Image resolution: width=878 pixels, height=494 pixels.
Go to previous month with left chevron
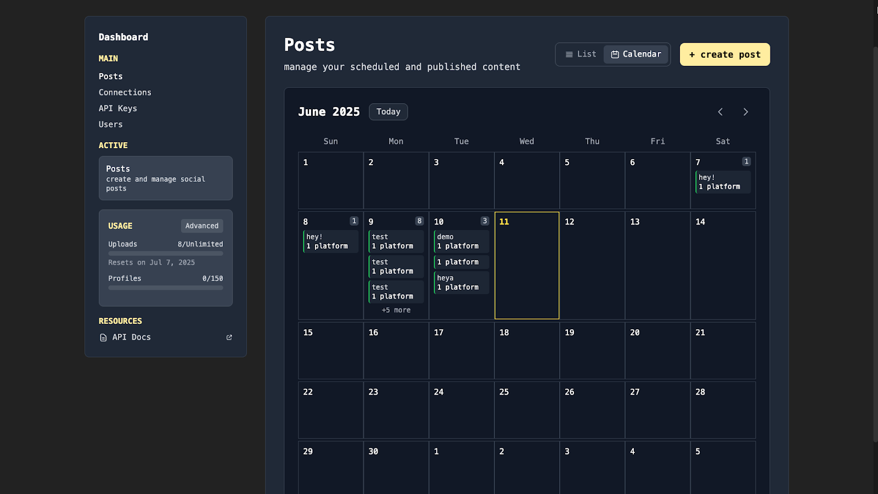click(x=721, y=111)
